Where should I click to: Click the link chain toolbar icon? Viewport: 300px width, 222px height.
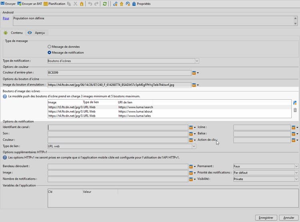pyautogui.click(x=115, y=4)
